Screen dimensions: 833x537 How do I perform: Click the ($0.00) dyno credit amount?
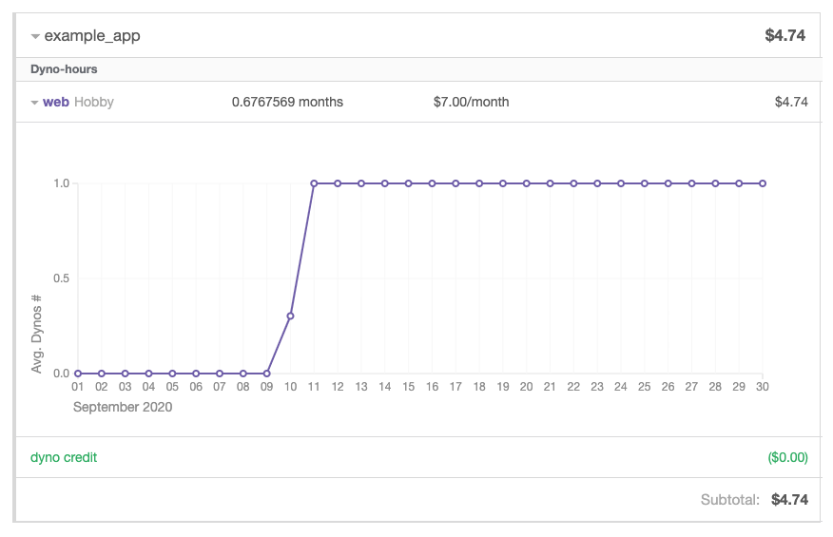[x=787, y=457]
